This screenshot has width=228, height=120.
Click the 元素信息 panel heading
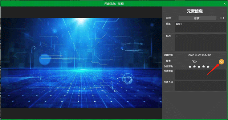195,11
